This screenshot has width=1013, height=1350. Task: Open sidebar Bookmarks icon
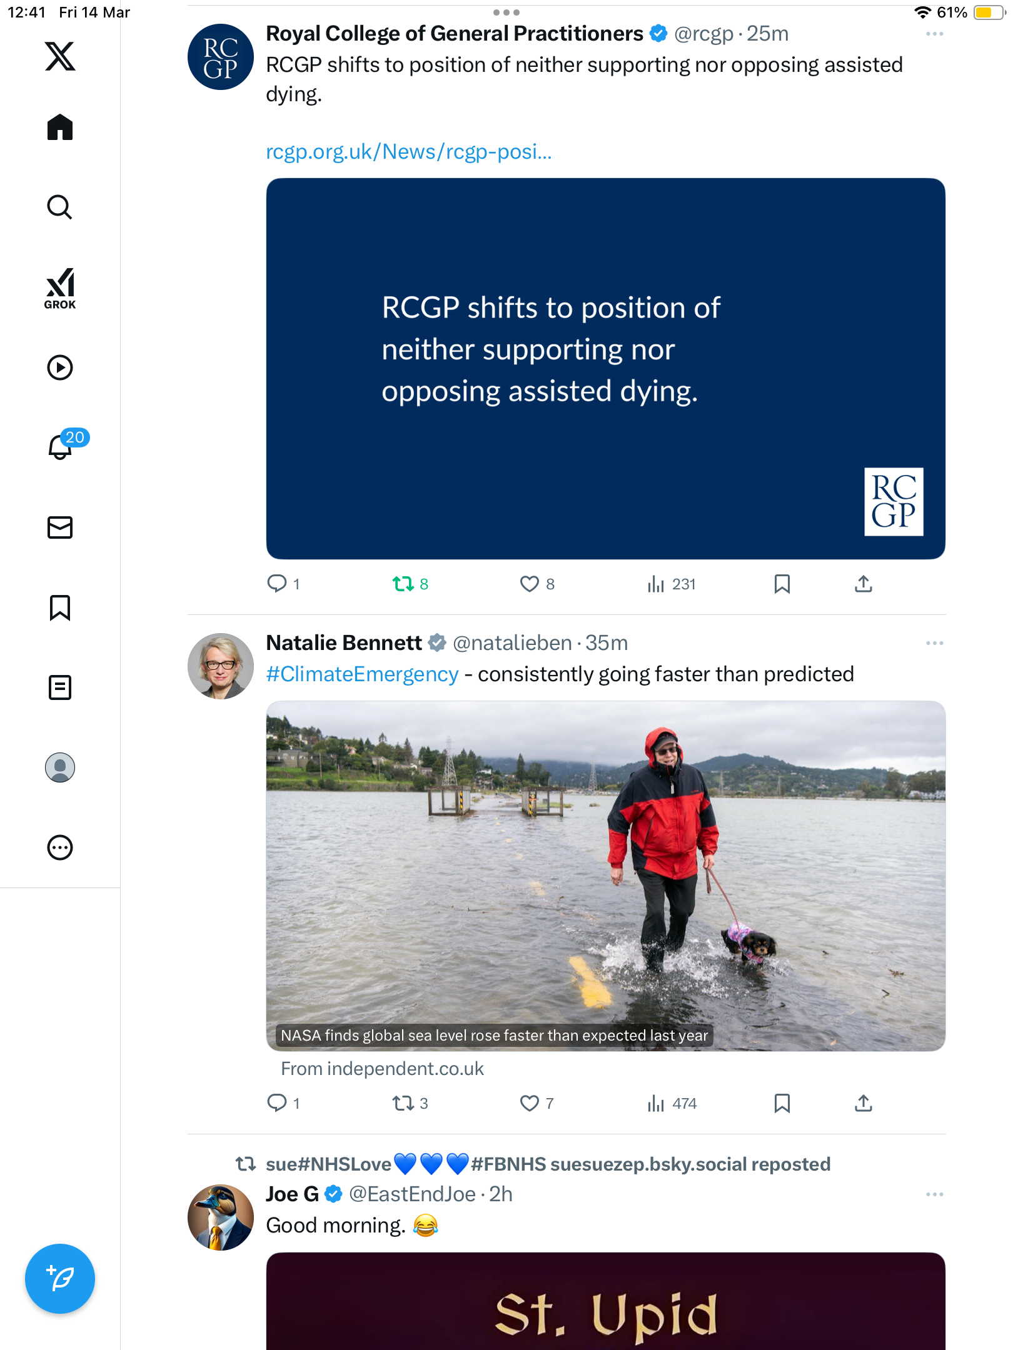click(60, 607)
